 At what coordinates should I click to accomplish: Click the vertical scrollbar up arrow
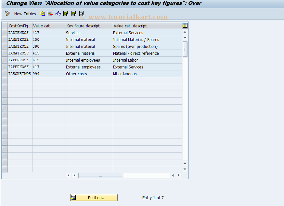pyautogui.click(x=185, y=32)
